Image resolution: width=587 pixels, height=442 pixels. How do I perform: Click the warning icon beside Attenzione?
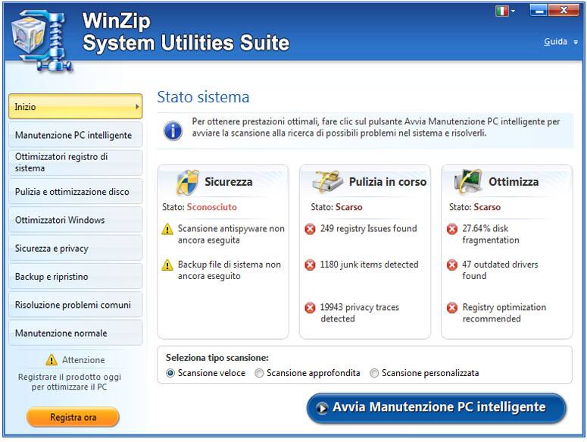pos(52,360)
